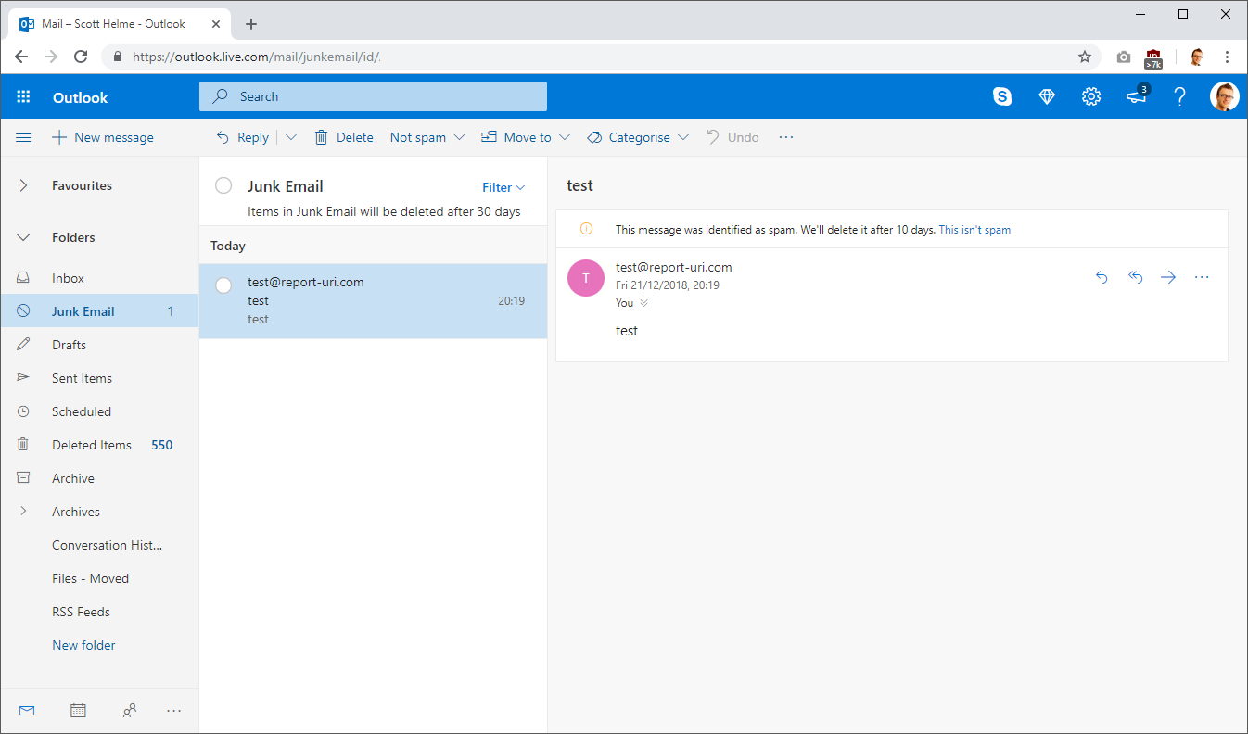The width and height of the screenshot is (1248, 734).
Task: Click the New message button
Action: coord(103,137)
